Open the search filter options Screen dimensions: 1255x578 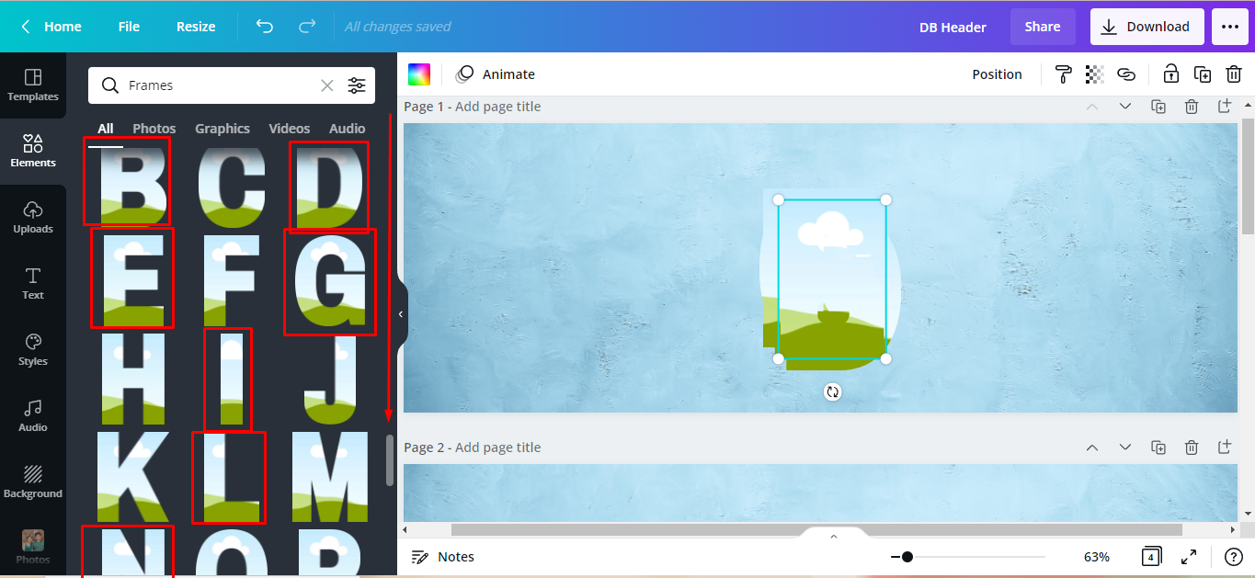click(x=357, y=85)
